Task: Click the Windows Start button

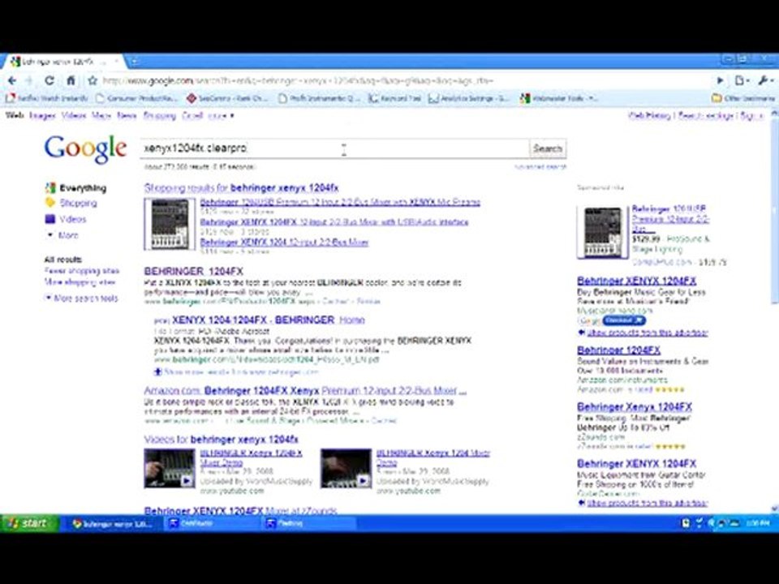Action: (29, 523)
